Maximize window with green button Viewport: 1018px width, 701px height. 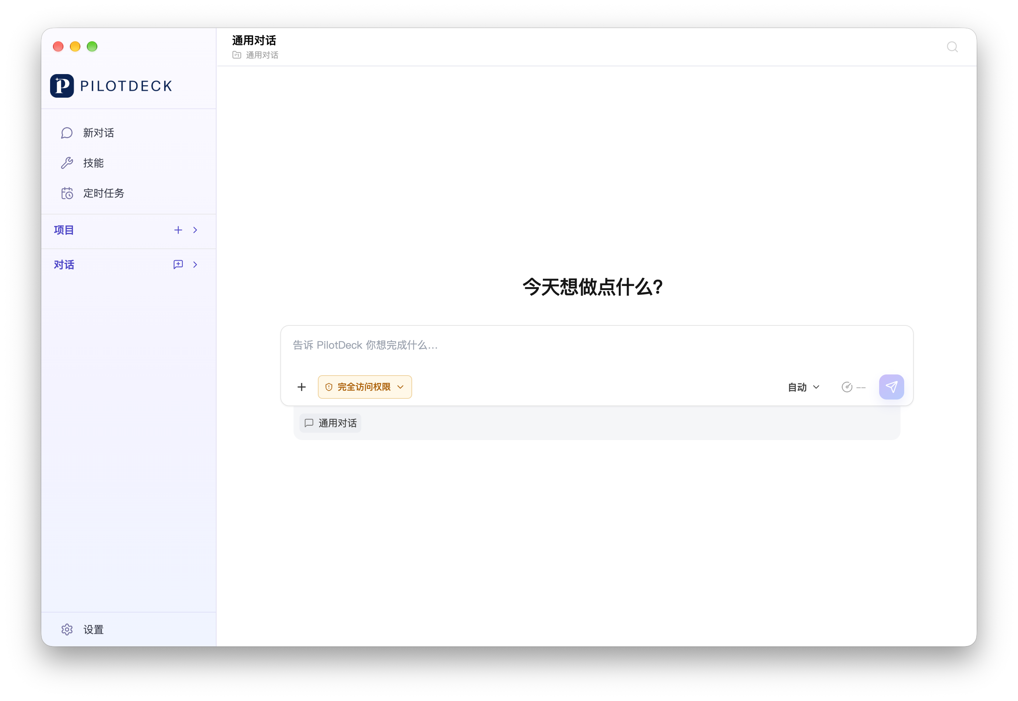tap(92, 46)
